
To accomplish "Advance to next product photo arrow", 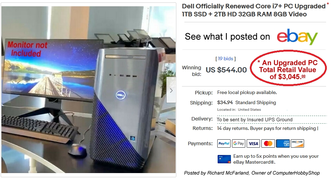I will click(x=171, y=90).
